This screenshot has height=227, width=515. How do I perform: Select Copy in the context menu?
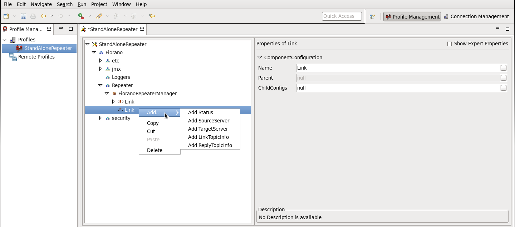click(160, 123)
